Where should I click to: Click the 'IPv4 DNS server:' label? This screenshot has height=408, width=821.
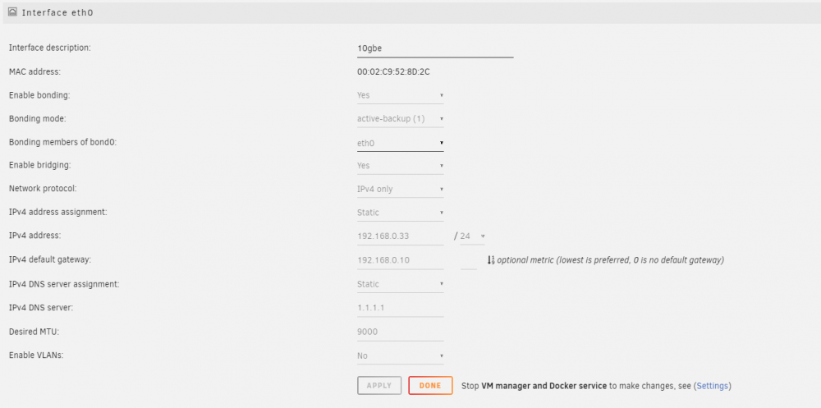coord(41,308)
